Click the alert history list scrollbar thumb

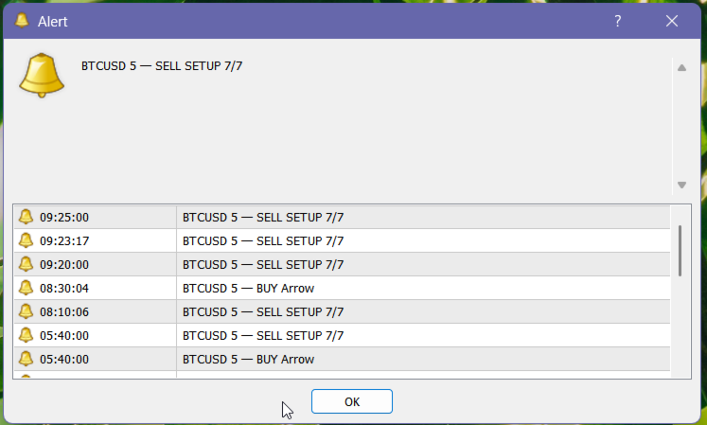coord(680,250)
